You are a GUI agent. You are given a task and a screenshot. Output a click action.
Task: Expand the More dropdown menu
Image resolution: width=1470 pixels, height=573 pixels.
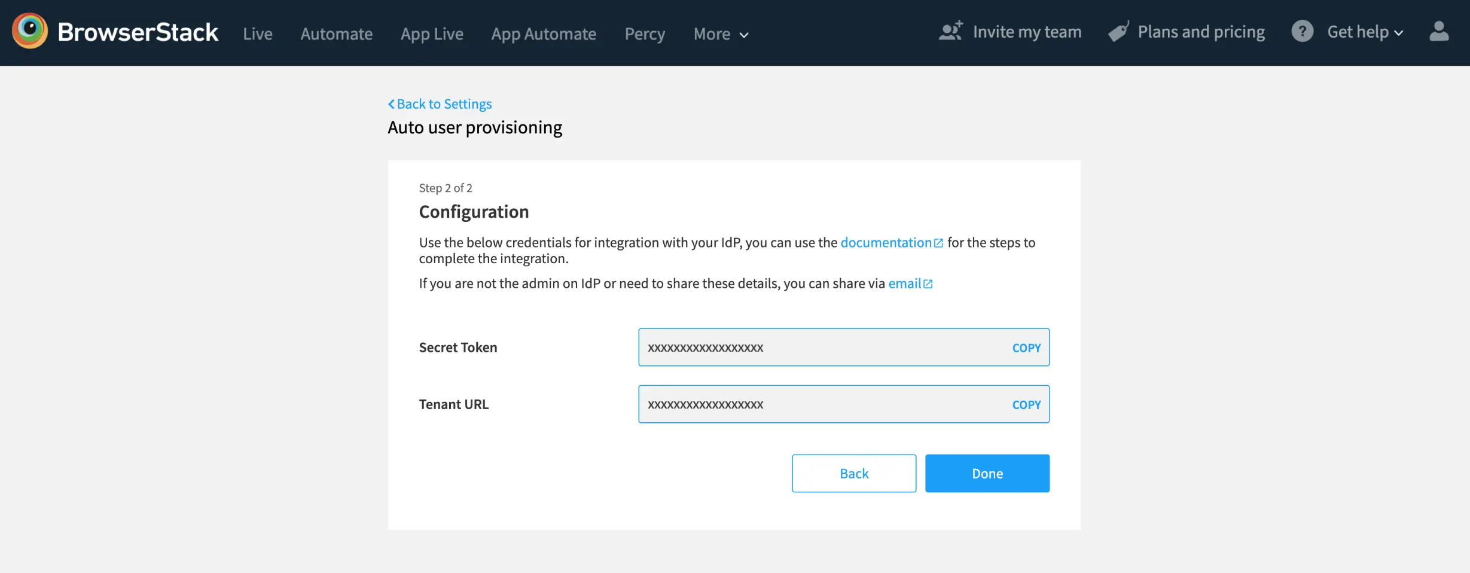721,34
